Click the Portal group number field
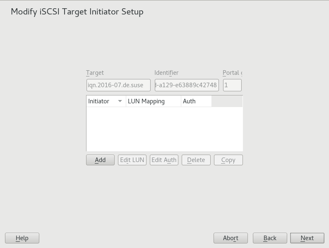 pos(232,85)
